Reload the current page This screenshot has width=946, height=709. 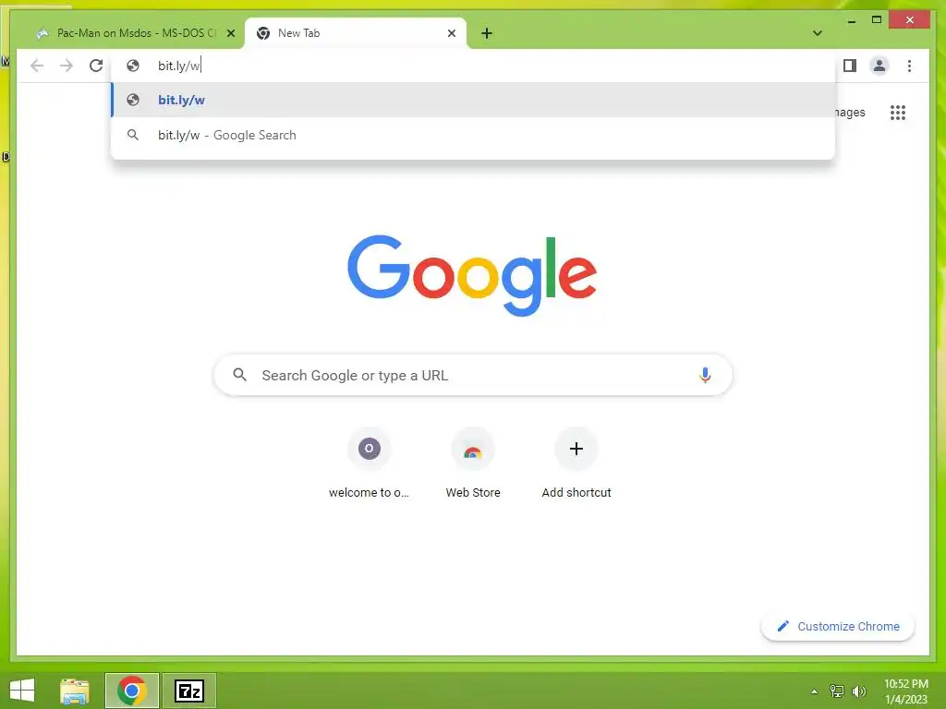(x=96, y=66)
